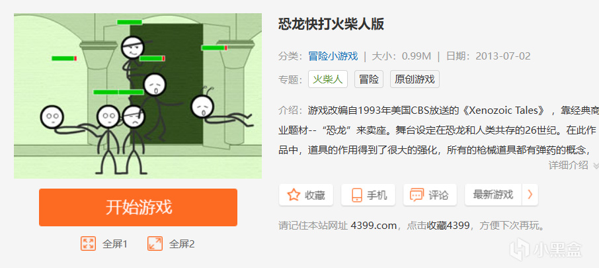
Task: Click the 全屏2 text label
Action: click(182, 244)
